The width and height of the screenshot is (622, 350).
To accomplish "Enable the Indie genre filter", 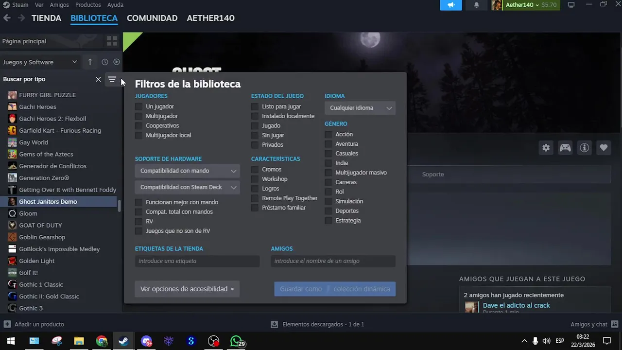I will pos(328,163).
